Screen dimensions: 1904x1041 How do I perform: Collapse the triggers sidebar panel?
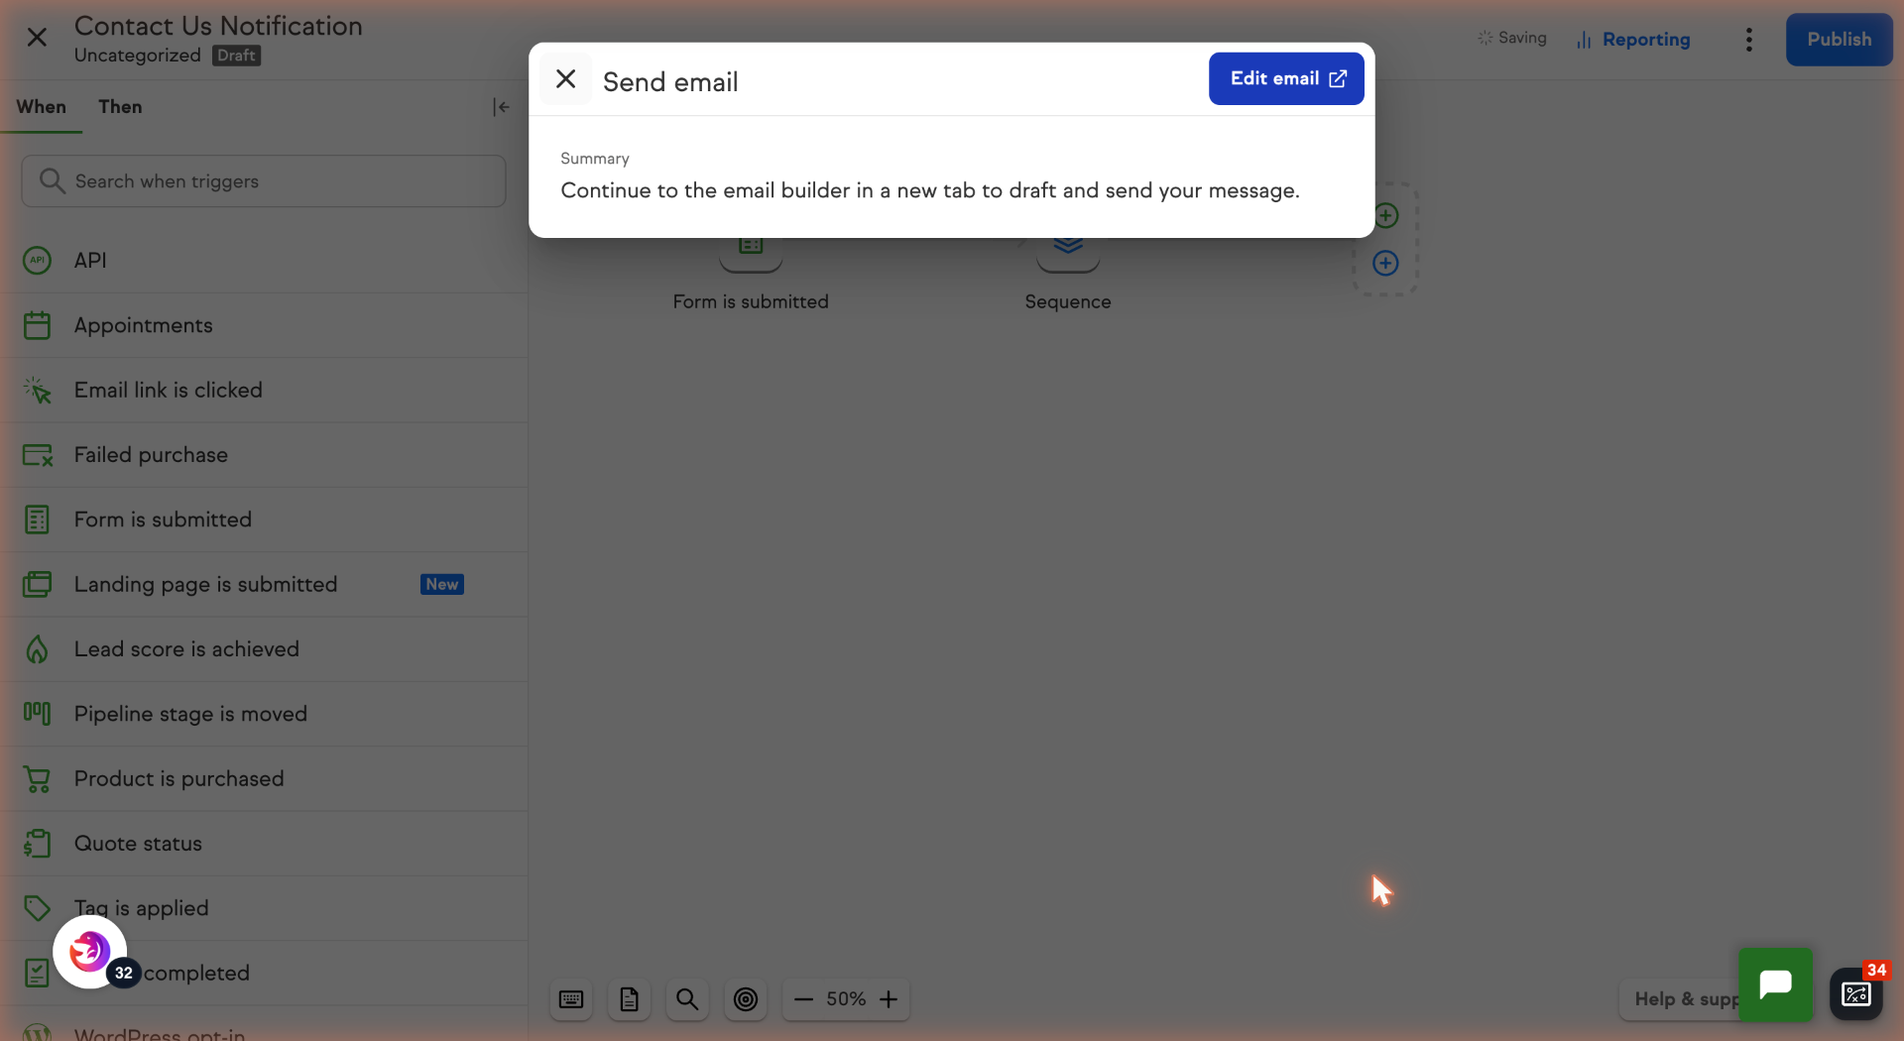coord(501,107)
